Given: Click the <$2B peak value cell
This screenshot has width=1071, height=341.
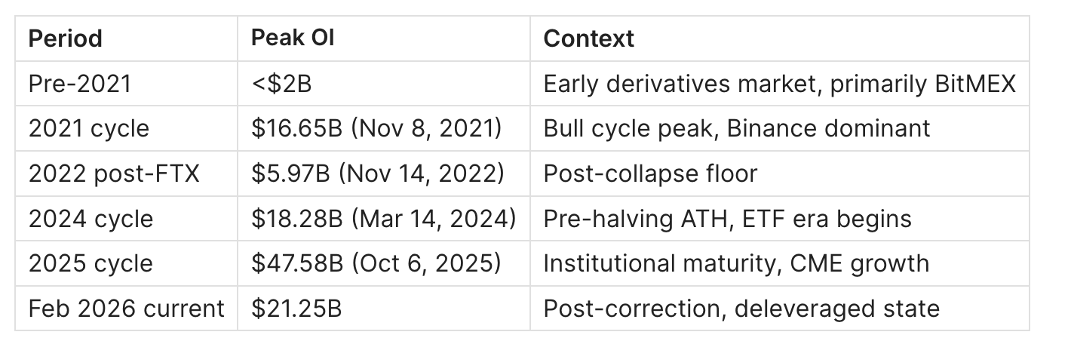Looking at the screenshot, I should 282,83.
